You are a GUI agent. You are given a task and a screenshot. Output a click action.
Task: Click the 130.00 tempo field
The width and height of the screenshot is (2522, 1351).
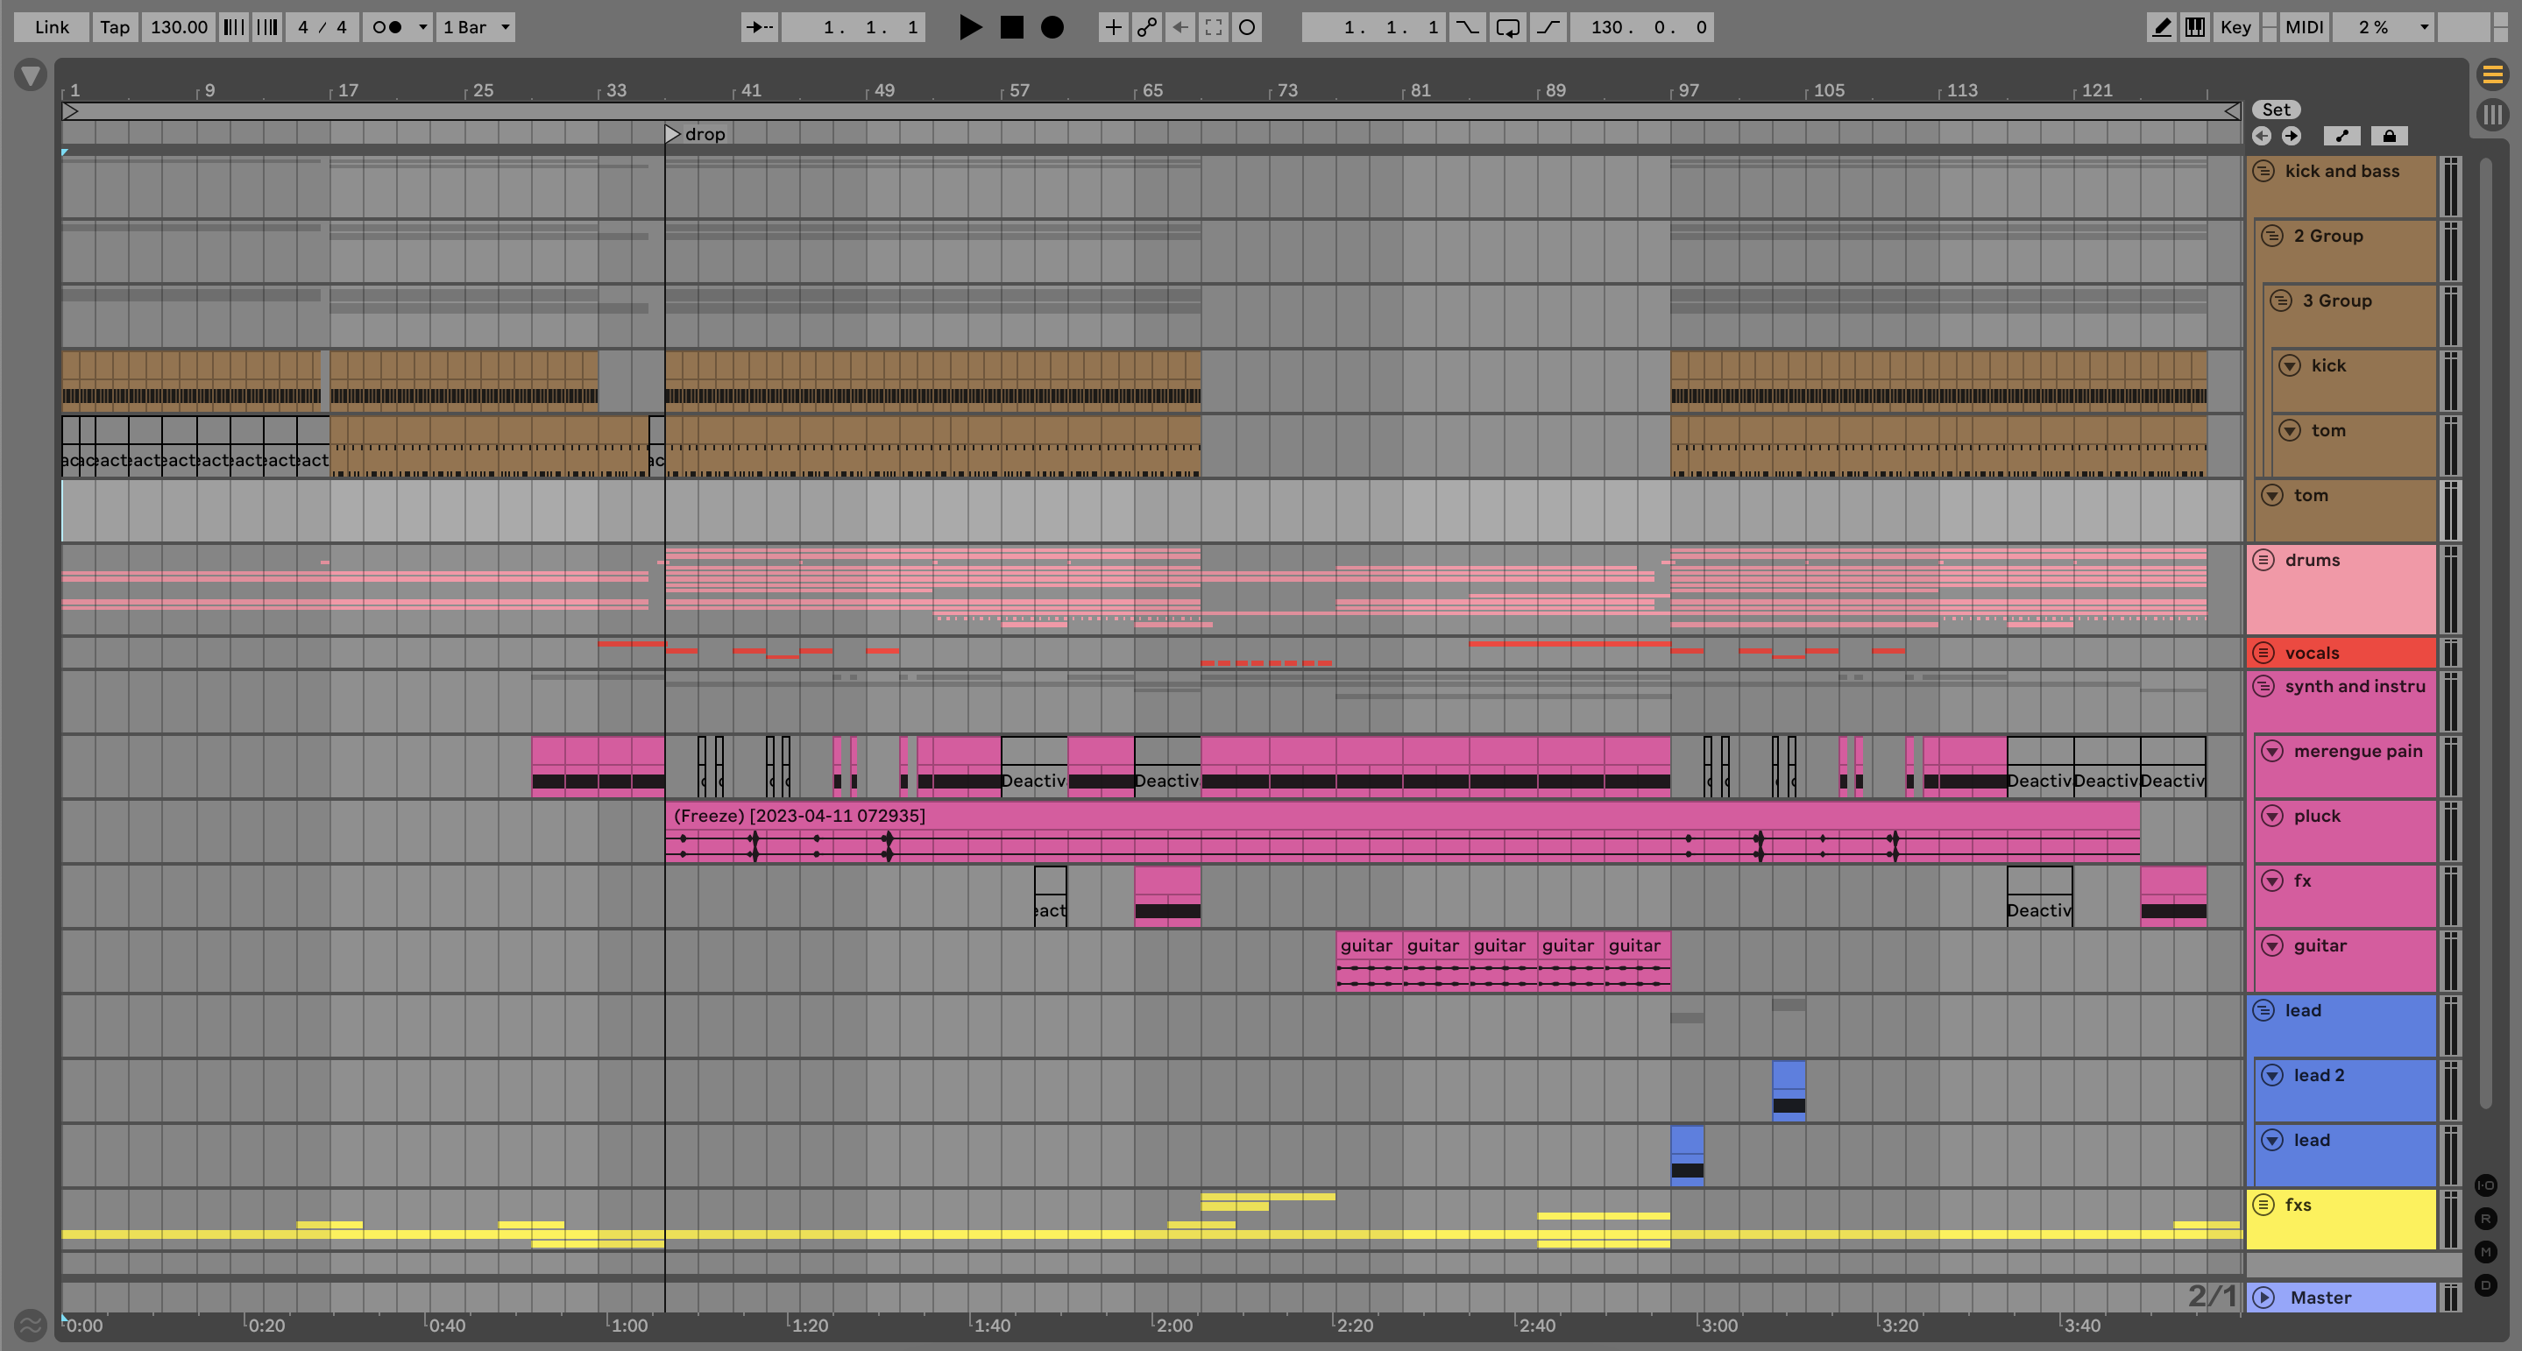click(178, 27)
